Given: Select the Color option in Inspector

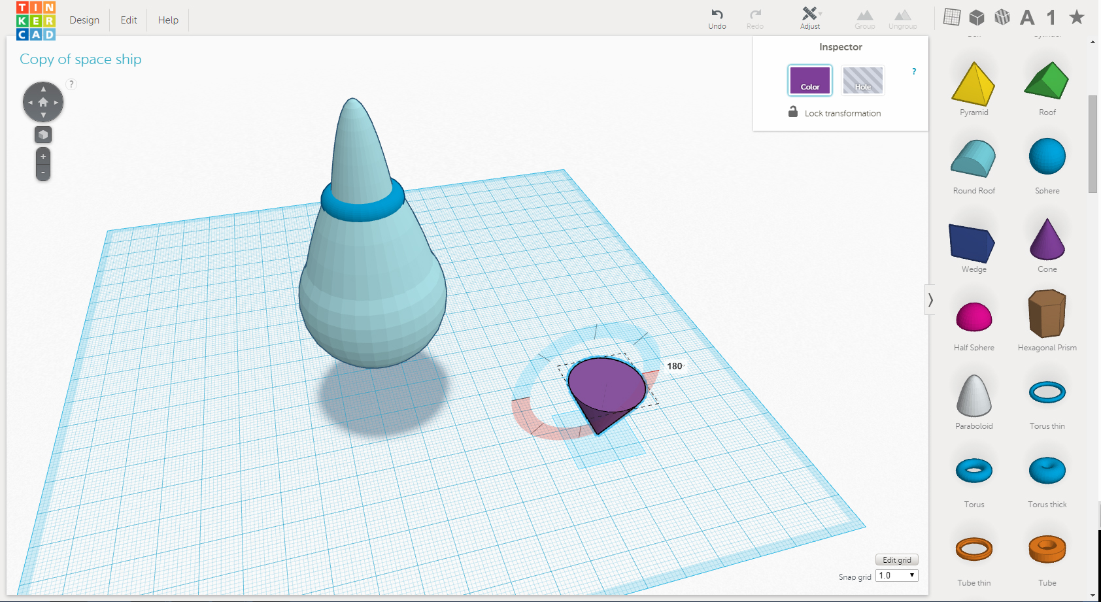Looking at the screenshot, I should (x=810, y=80).
